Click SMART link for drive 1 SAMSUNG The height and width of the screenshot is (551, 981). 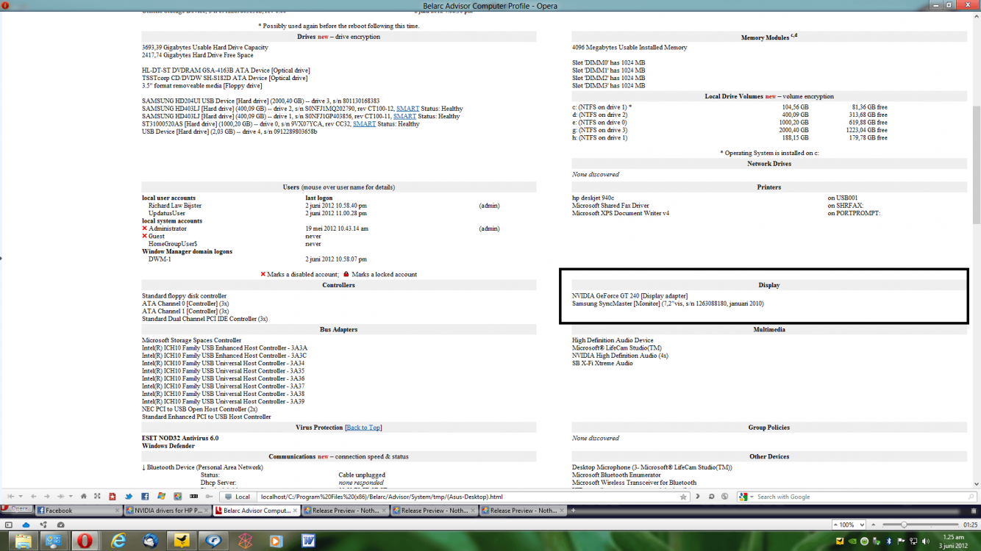(x=404, y=116)
